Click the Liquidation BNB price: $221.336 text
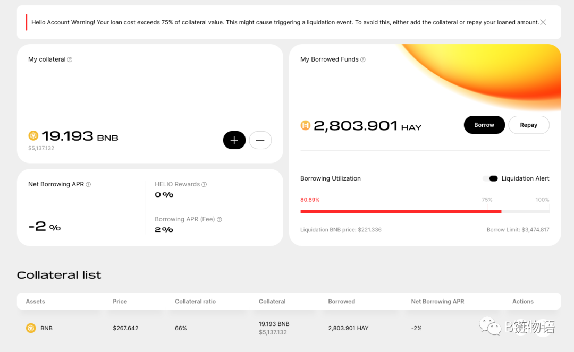Image resolution: width=574 pixels, height=352 pixels. click(x=341, y=230)
